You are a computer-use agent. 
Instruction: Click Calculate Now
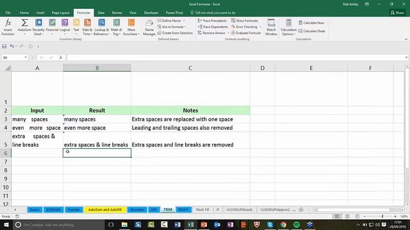click(x=311, y=23)
